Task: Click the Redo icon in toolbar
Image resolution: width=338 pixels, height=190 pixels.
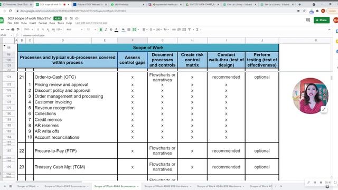Action: pyautogui.click(x=8, y=30)
